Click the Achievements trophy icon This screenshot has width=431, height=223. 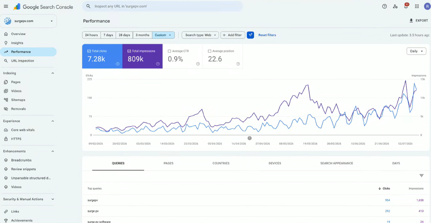click(x=6, y=220)
